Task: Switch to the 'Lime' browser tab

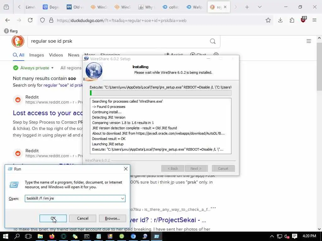Action: 30,7
